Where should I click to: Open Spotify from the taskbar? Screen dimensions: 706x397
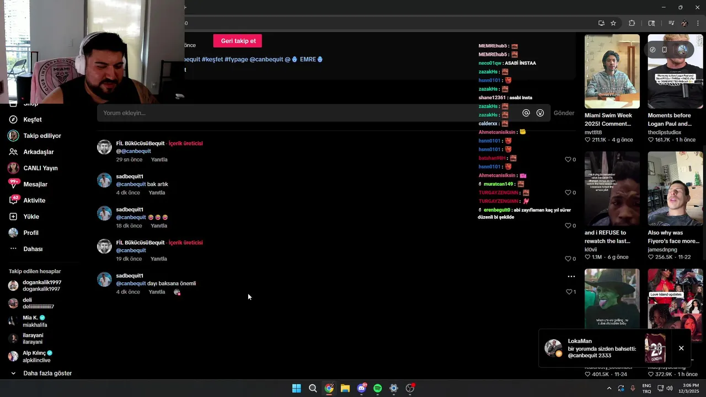click(x=377, y=388)
